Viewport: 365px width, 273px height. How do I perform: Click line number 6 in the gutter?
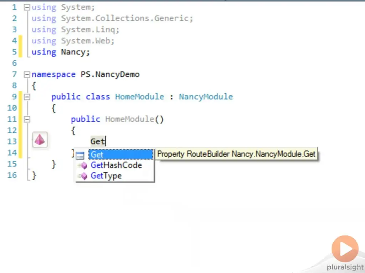click(x=14, y=63)
